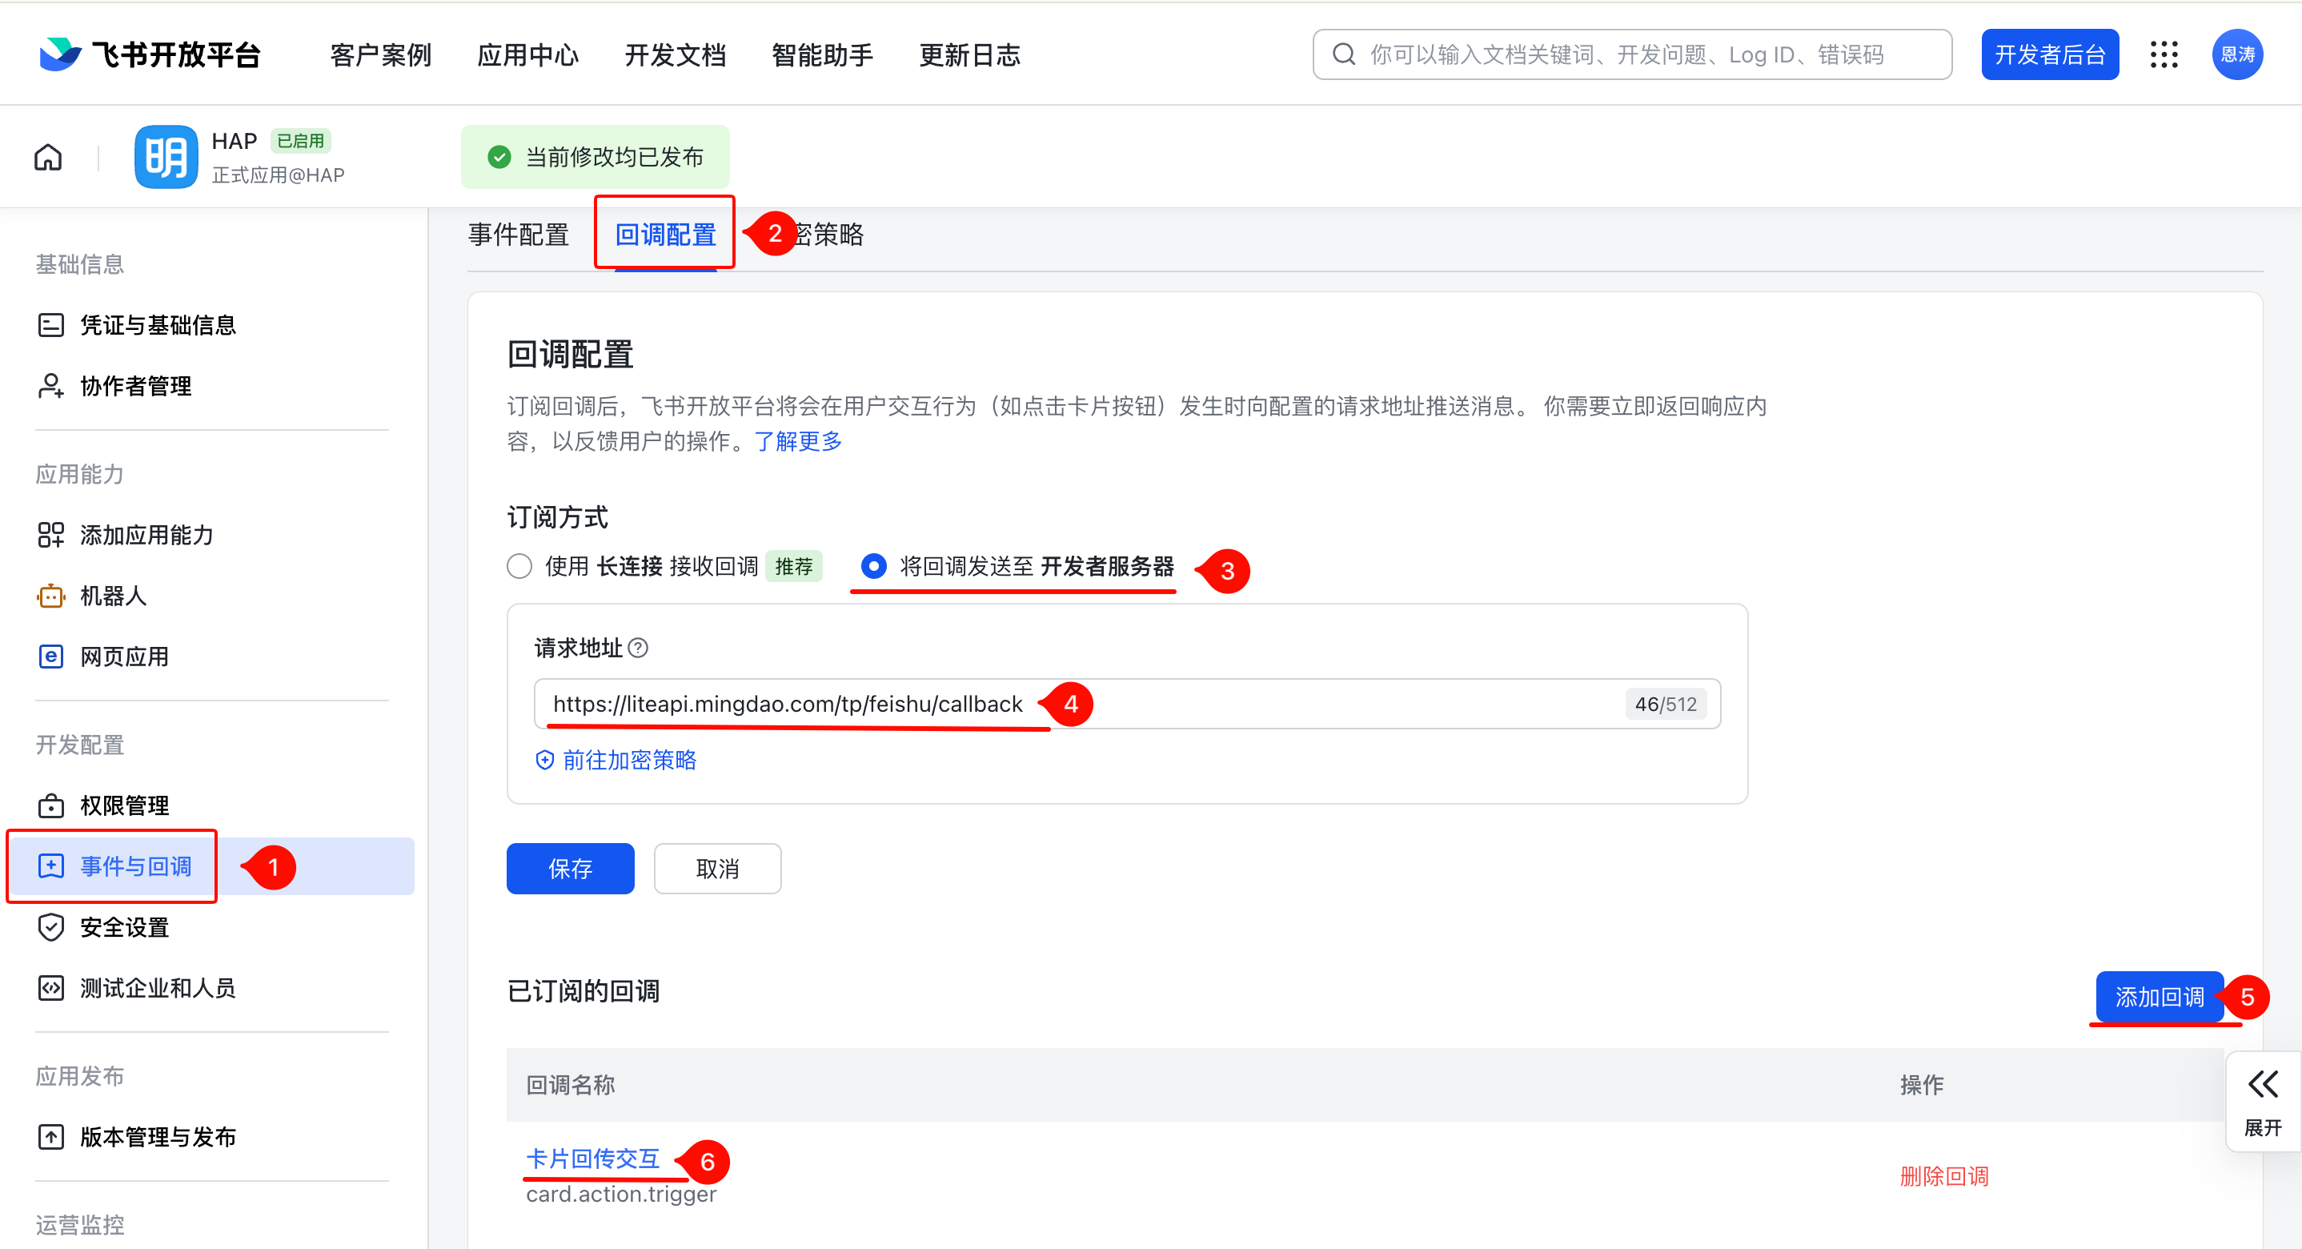Switch to the 事件配置 tab
Screen dimensions: 2302x1249
(519, 235)
